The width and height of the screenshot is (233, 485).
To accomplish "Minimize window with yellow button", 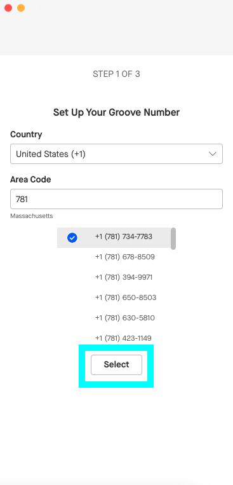I will pos(21,8).
